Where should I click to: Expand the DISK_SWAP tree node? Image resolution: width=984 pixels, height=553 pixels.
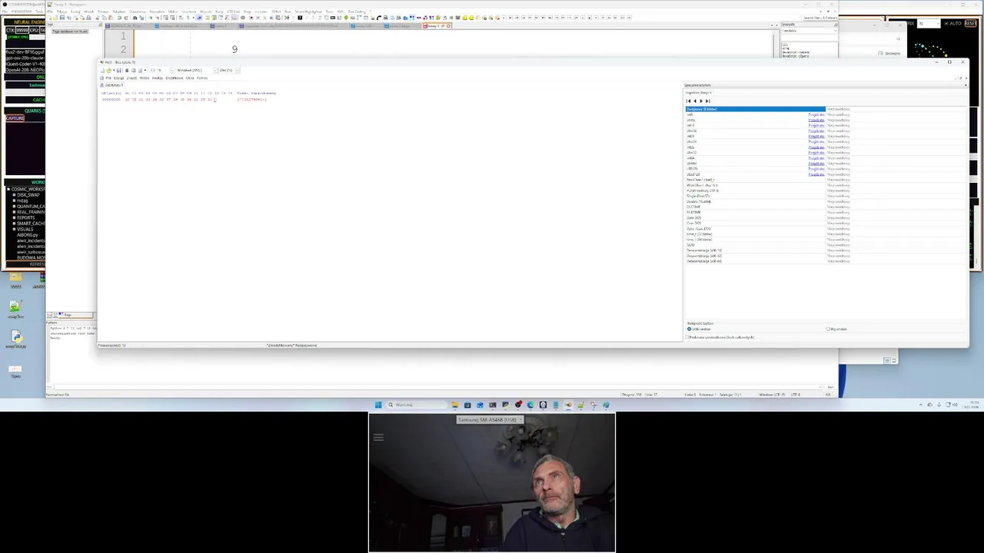pyautogui.click(x=14, y=195)
